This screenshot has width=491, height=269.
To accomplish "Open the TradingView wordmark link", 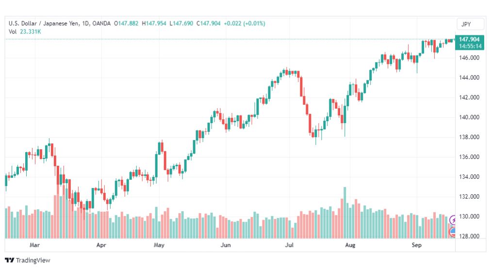I will [x=33, y=260].
